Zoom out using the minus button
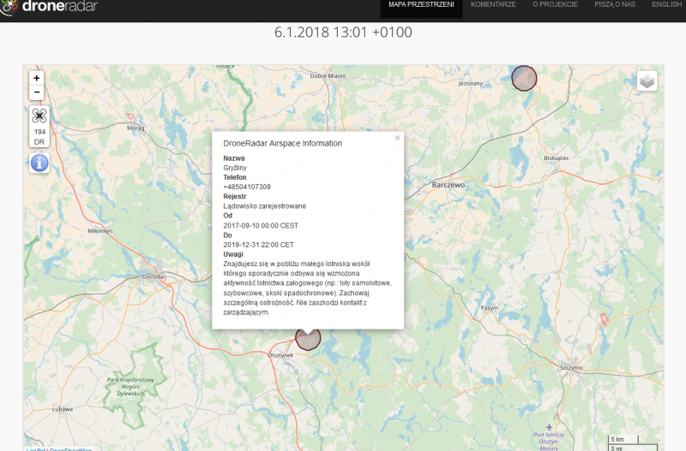Image resolution: width=686 pixels, height=451 pixels. (x=36, y=92)
